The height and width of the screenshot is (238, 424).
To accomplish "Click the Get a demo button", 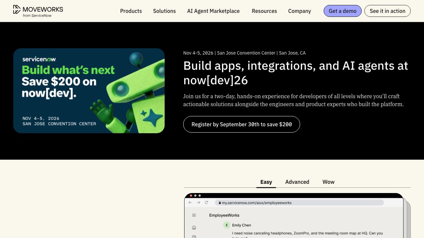I will coord(343,11).
